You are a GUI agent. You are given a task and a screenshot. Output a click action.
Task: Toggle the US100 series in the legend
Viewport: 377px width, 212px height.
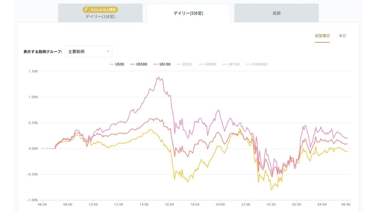click(162, 64)
